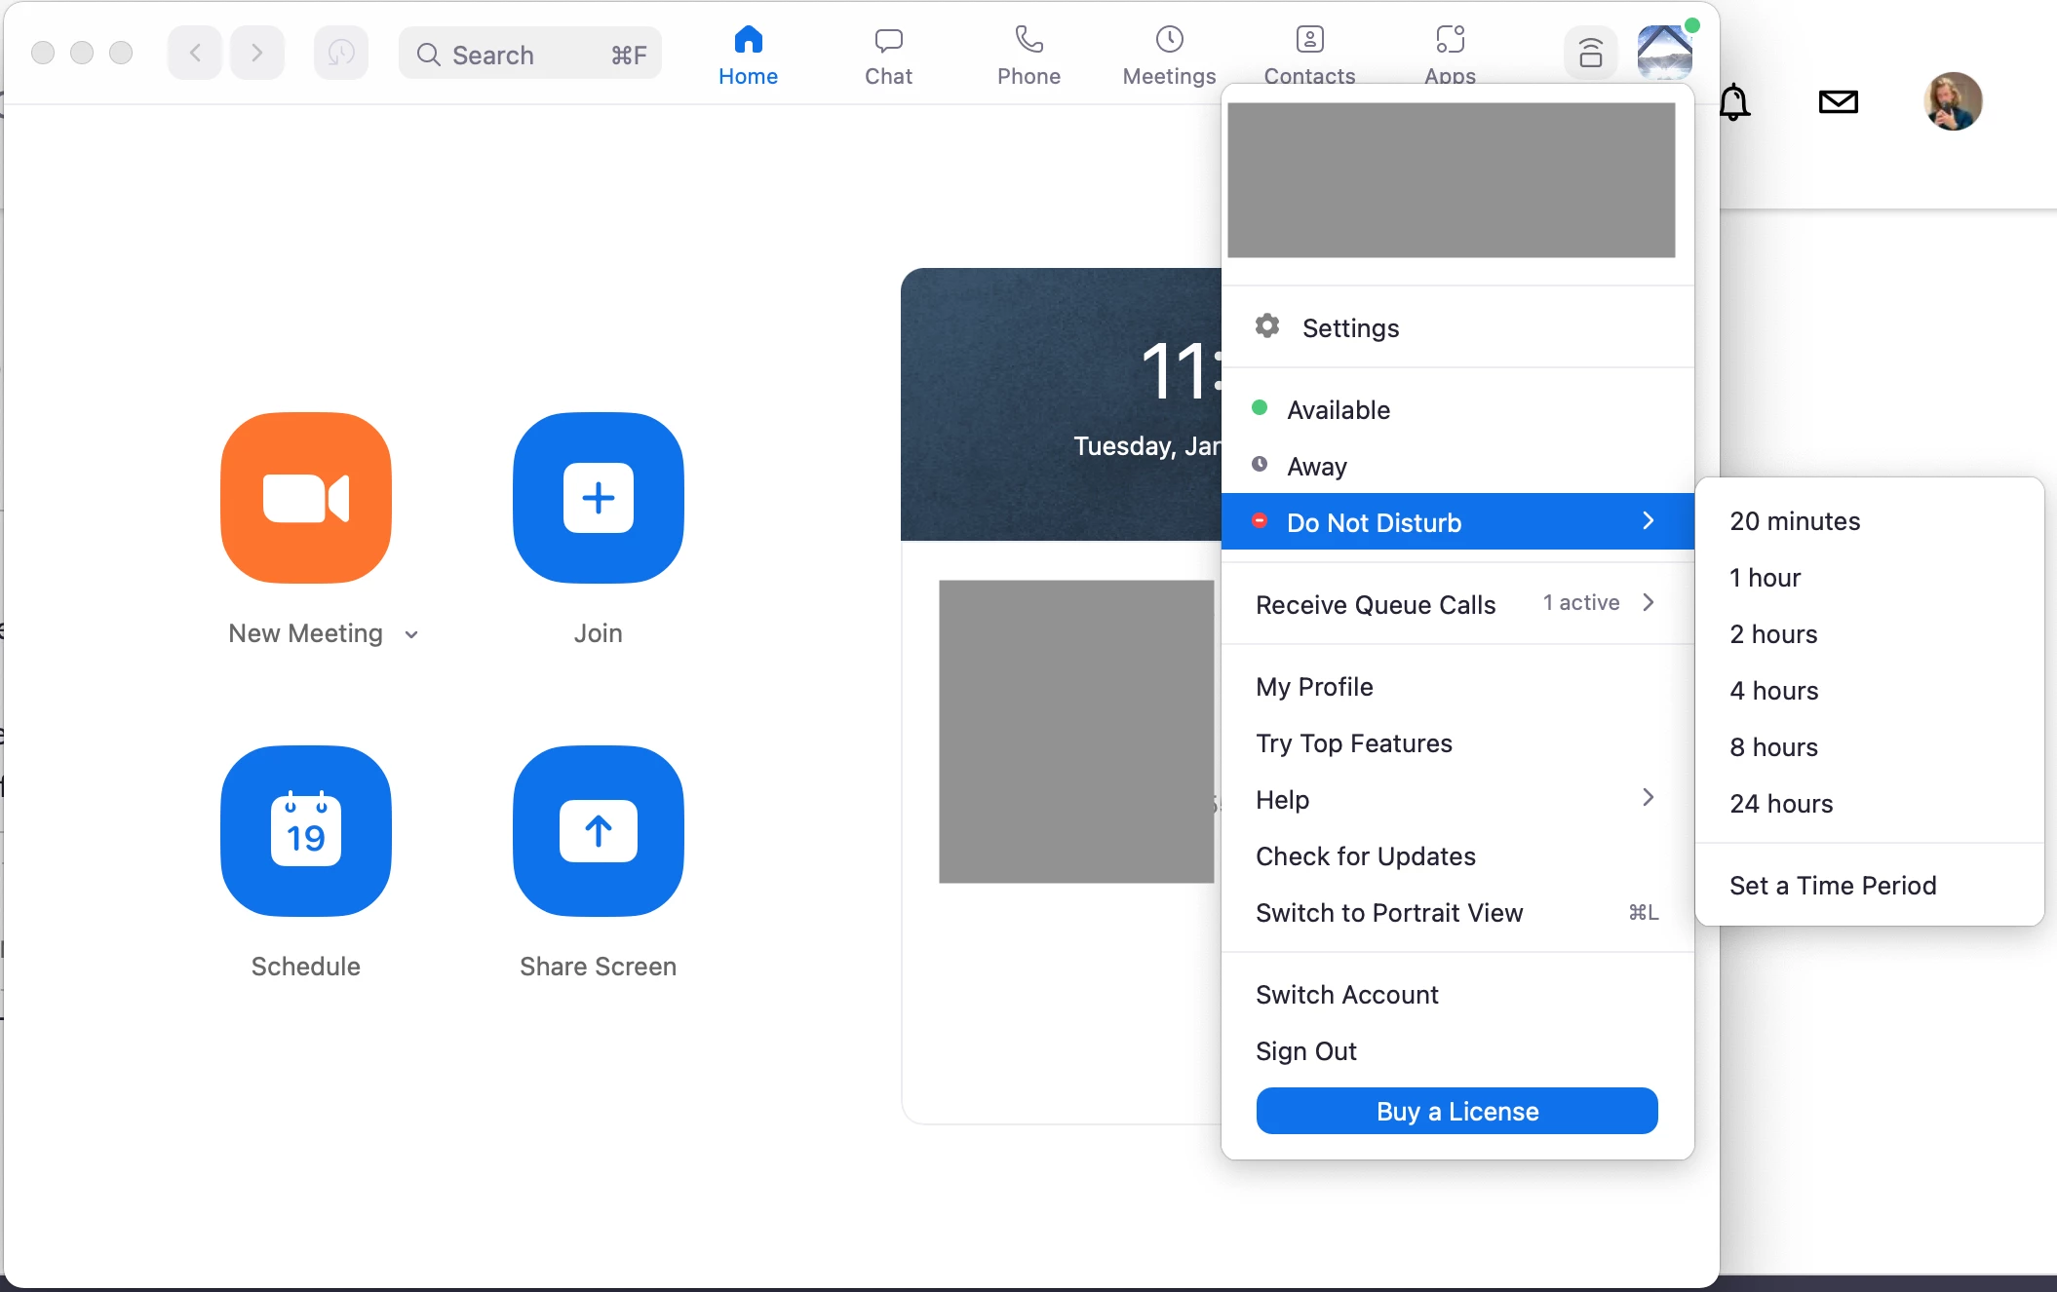Choose 20 minutes Do Not Disturb duration
The width and height of the screenshot is (2057, 1292).
point(1795,521)
